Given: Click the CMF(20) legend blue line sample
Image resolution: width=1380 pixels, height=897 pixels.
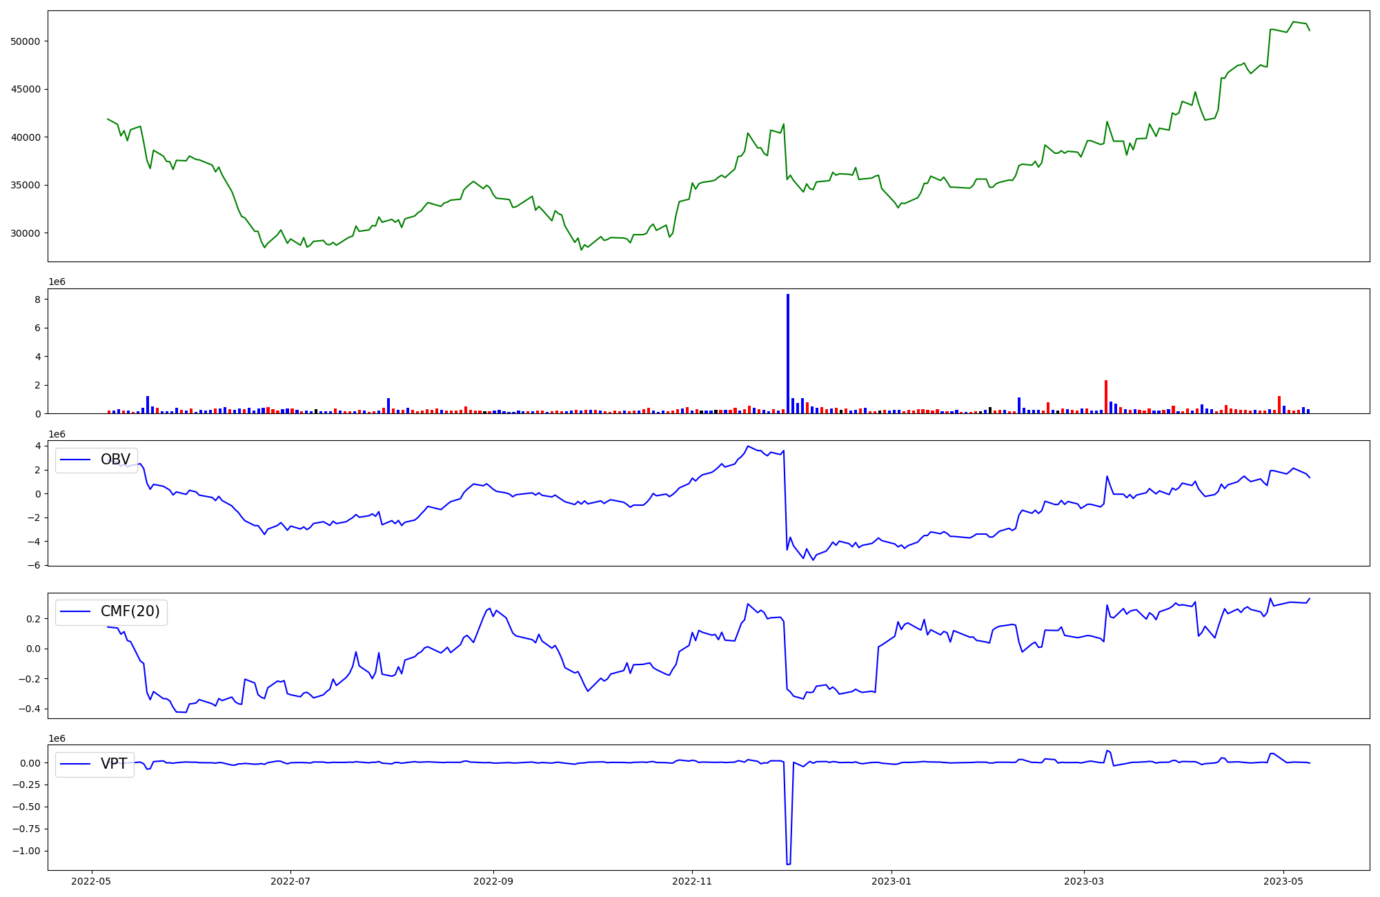Looking at the screenshot, I should 76,611.
